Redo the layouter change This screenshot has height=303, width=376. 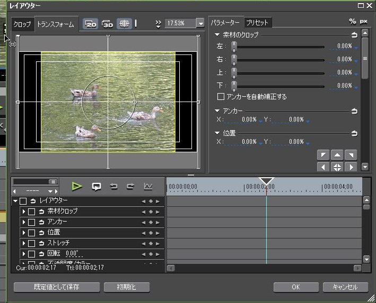130,186
